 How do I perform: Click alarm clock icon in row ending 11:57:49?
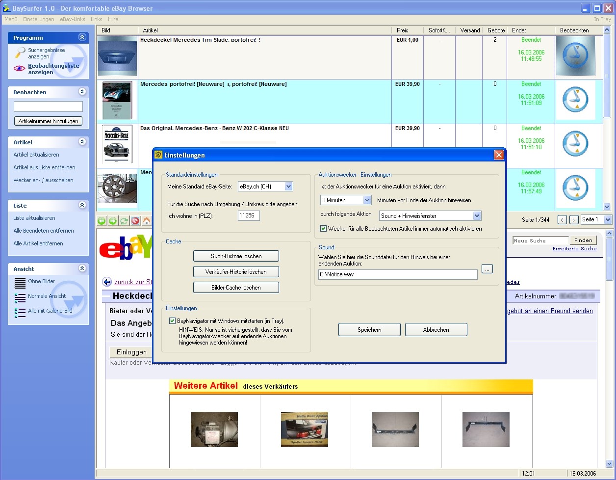pyautogui.click(x=575, y=188)
